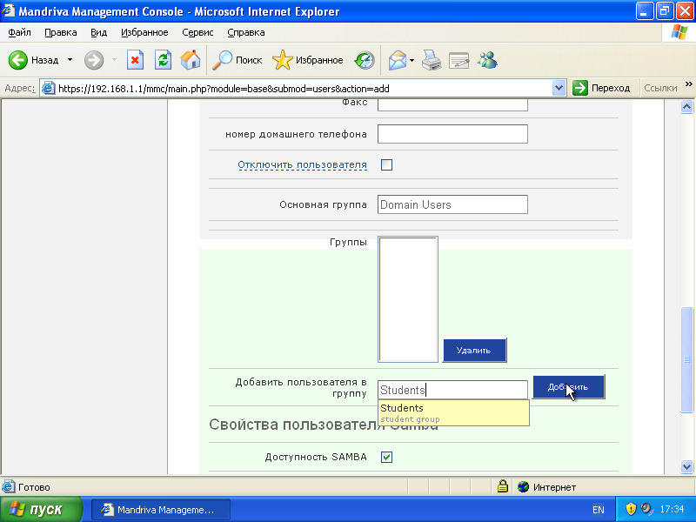The height and width of the screenshot is (522, 696).
Task: Click the Edit page toolbar icon
Action: point(459,60)
